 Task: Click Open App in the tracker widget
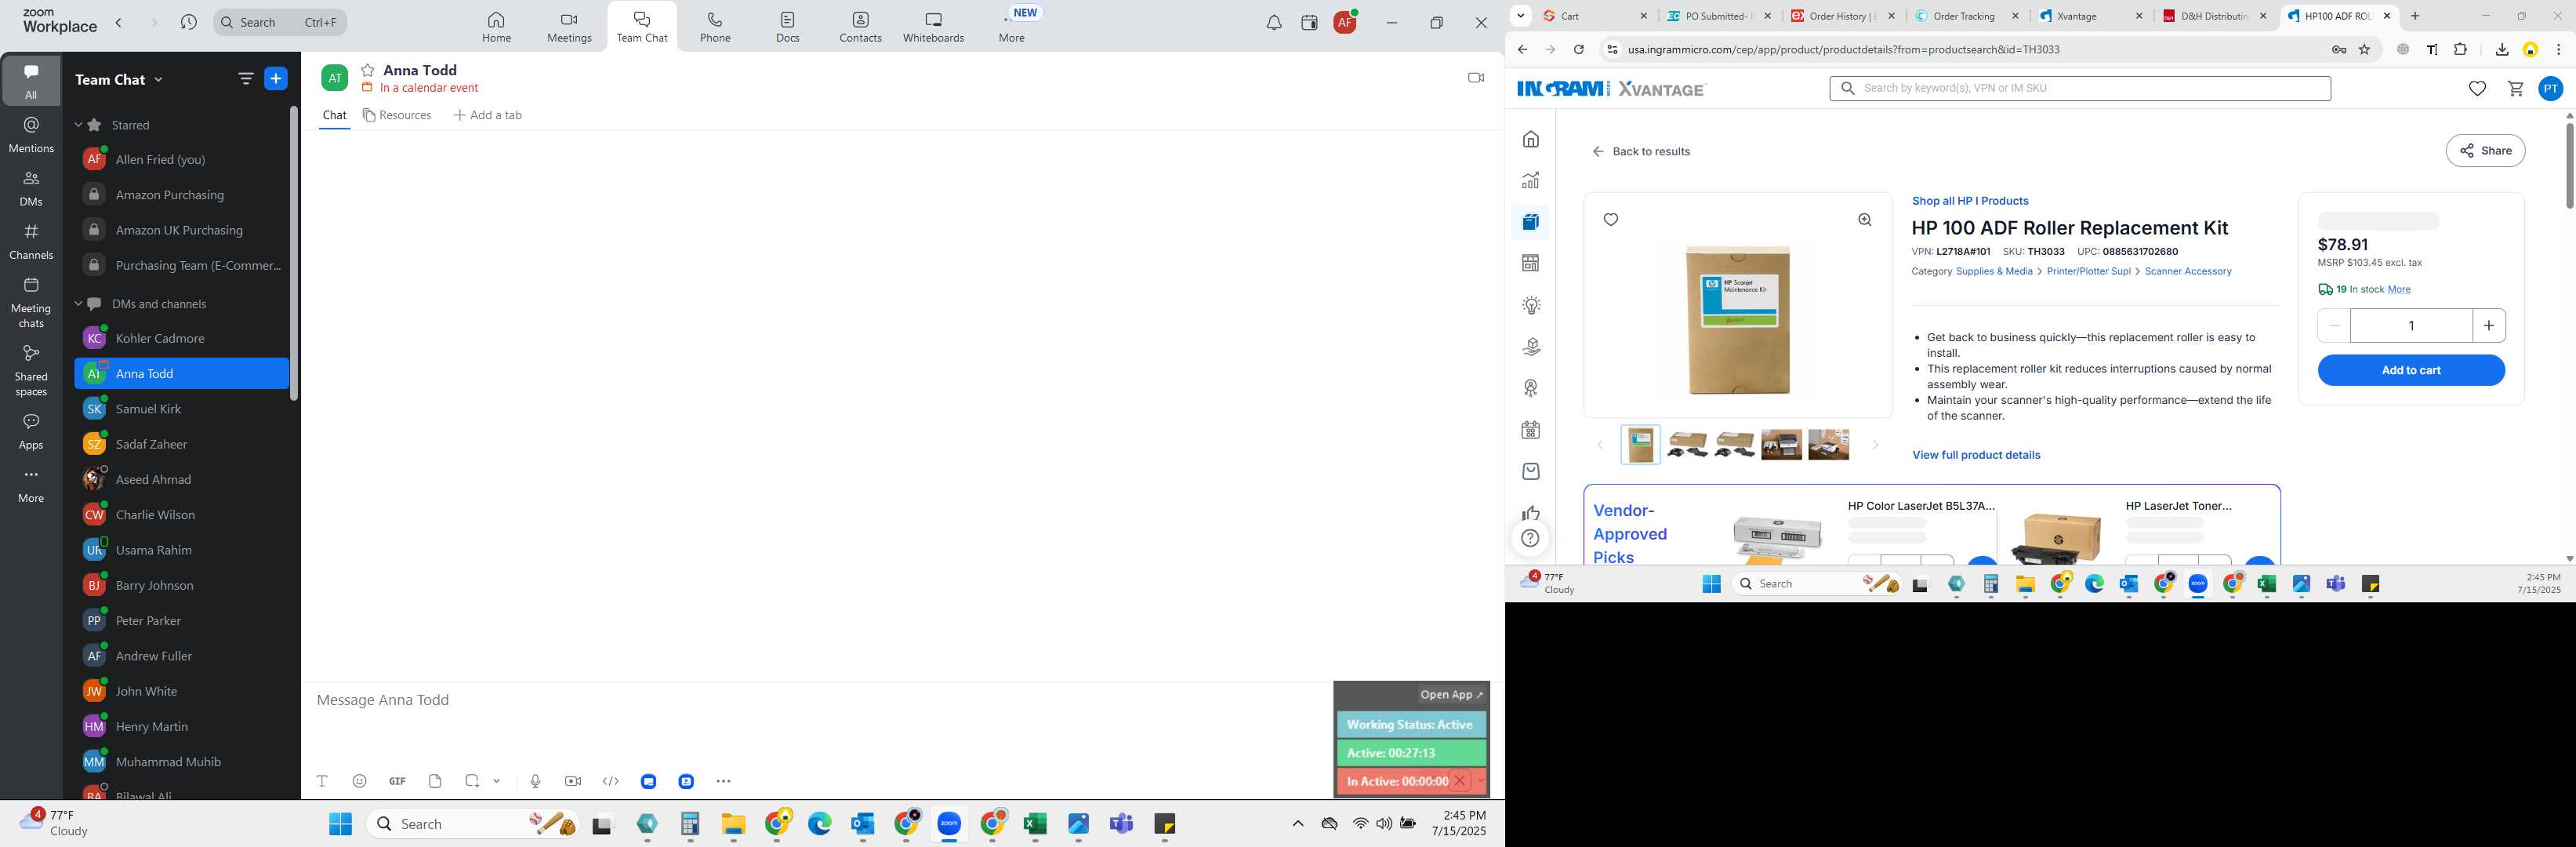click(x=1452, y=695)
